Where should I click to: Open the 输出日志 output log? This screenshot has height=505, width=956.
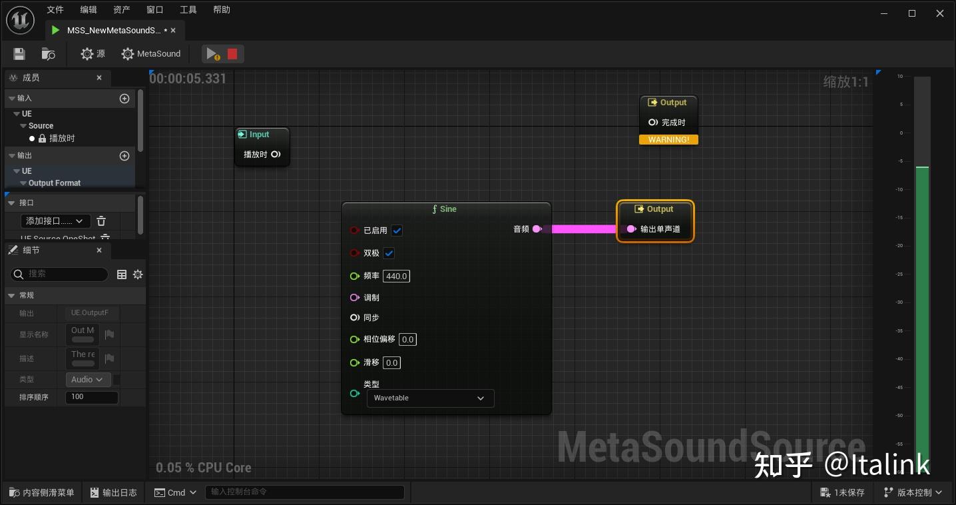coord(113,493)
